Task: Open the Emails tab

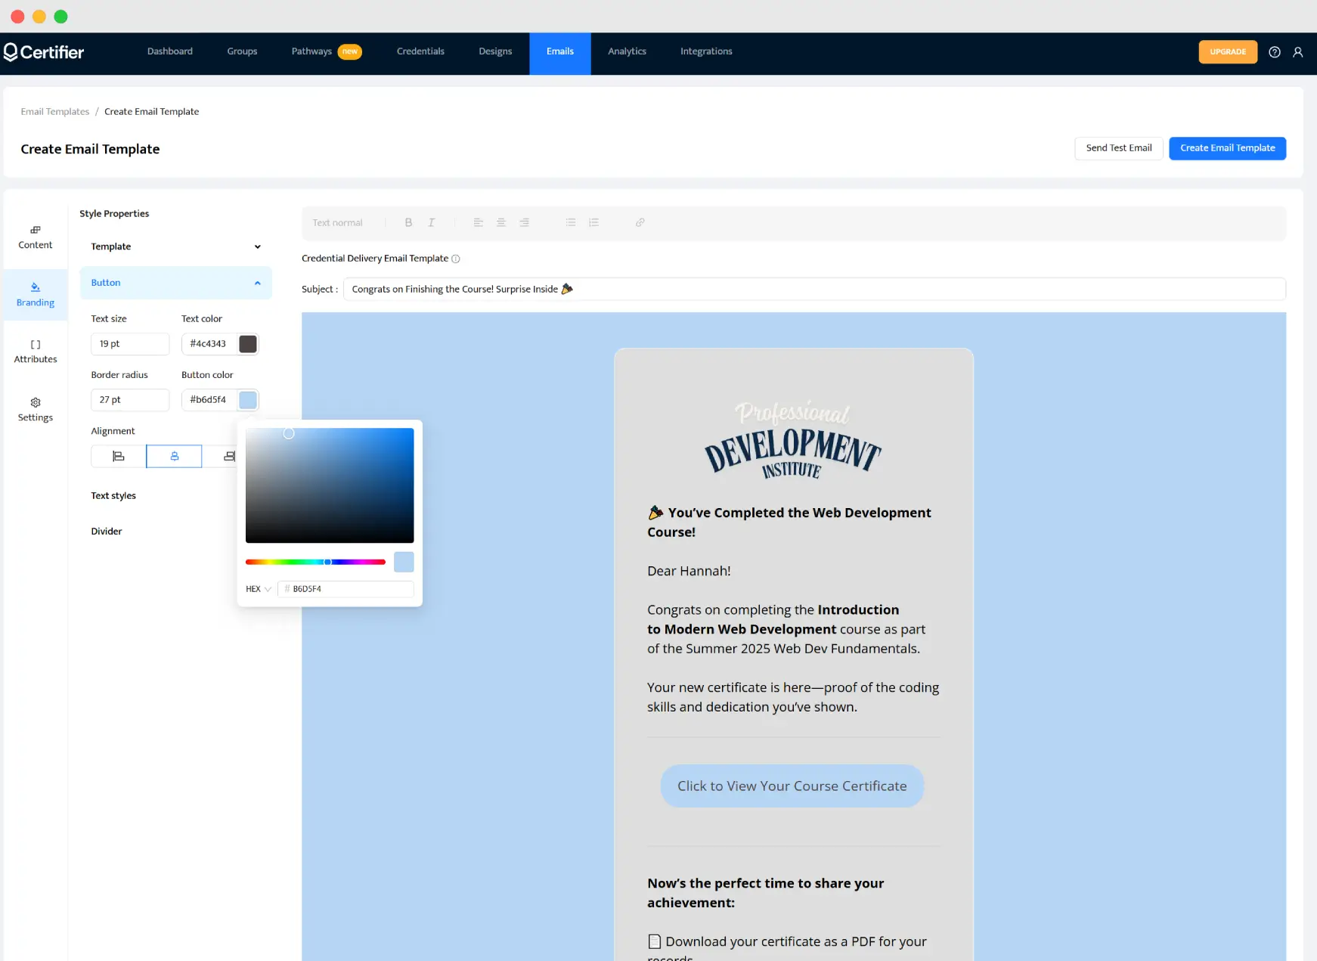Action: [x=560, y=53]
